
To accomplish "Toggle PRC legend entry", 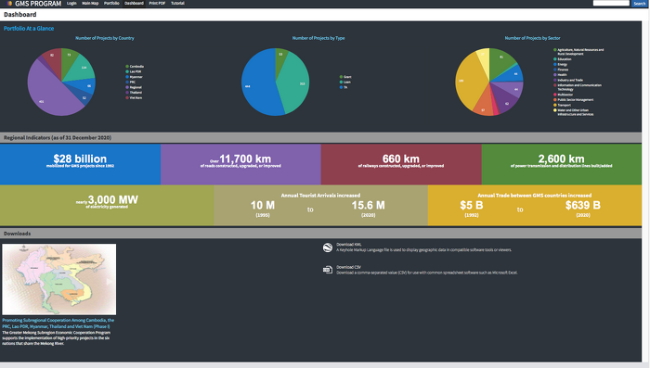I will (x=131, y=82).
